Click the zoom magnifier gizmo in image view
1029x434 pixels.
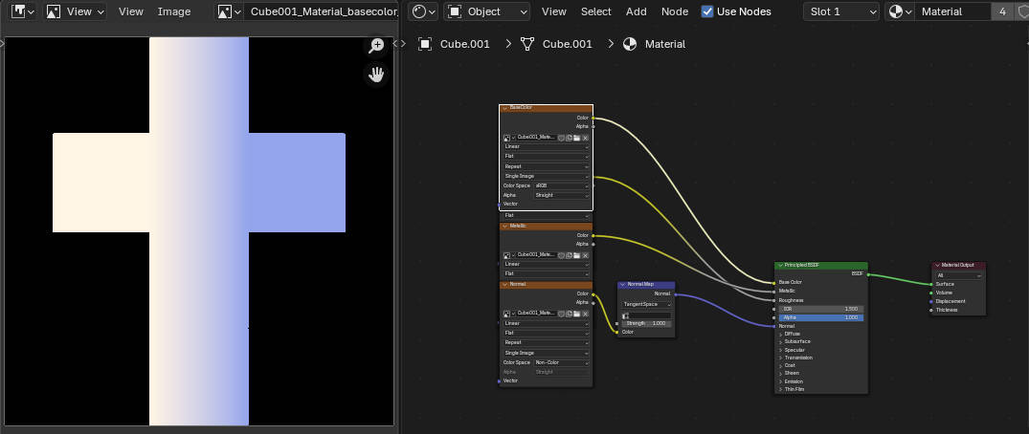tap(377, 46)
